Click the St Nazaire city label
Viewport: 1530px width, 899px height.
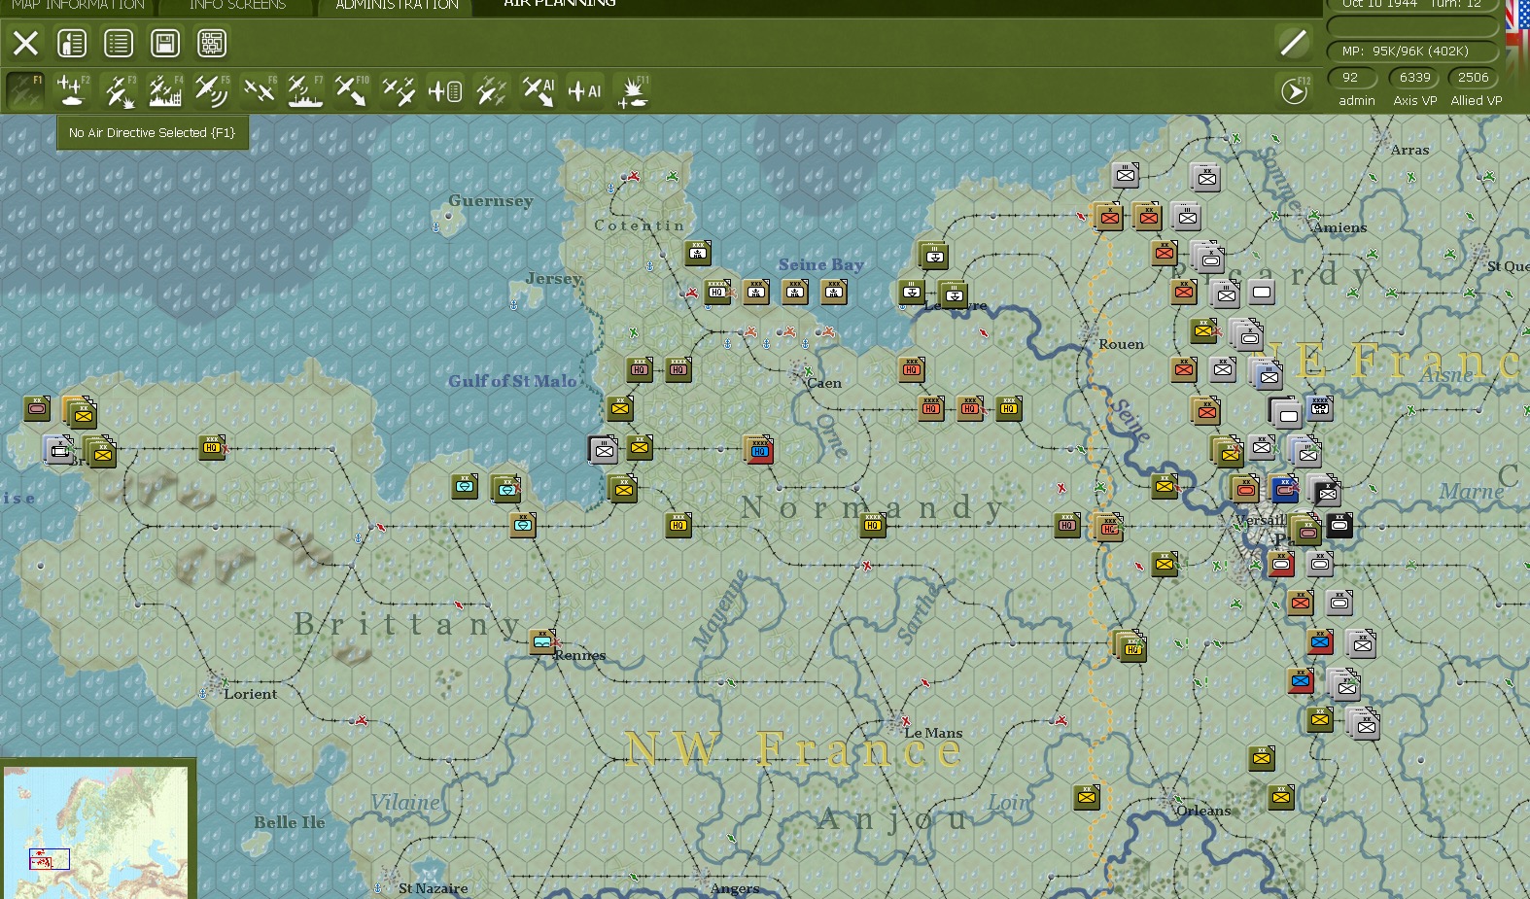pyautogui.click(x=433, y=888)
